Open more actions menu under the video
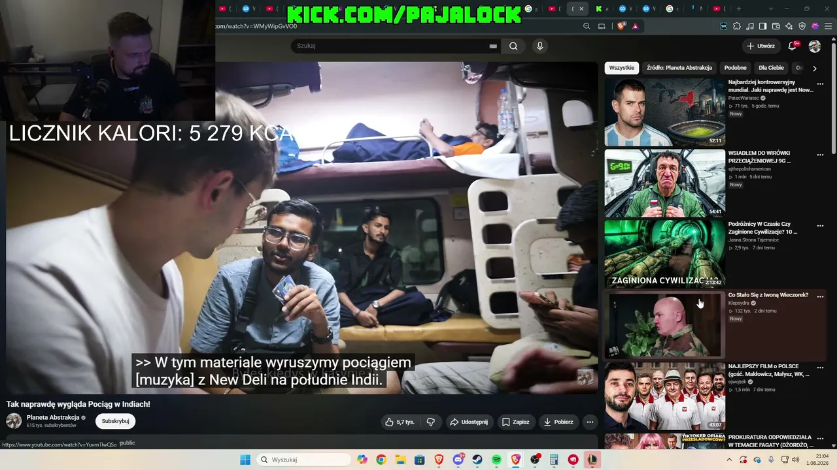The height and width of the screenshot is (470, 837). point(590,422)
